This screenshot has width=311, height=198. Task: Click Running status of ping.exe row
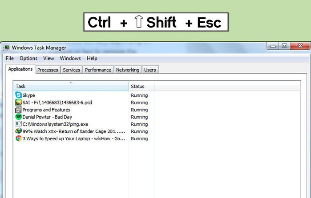coord(139,124)
